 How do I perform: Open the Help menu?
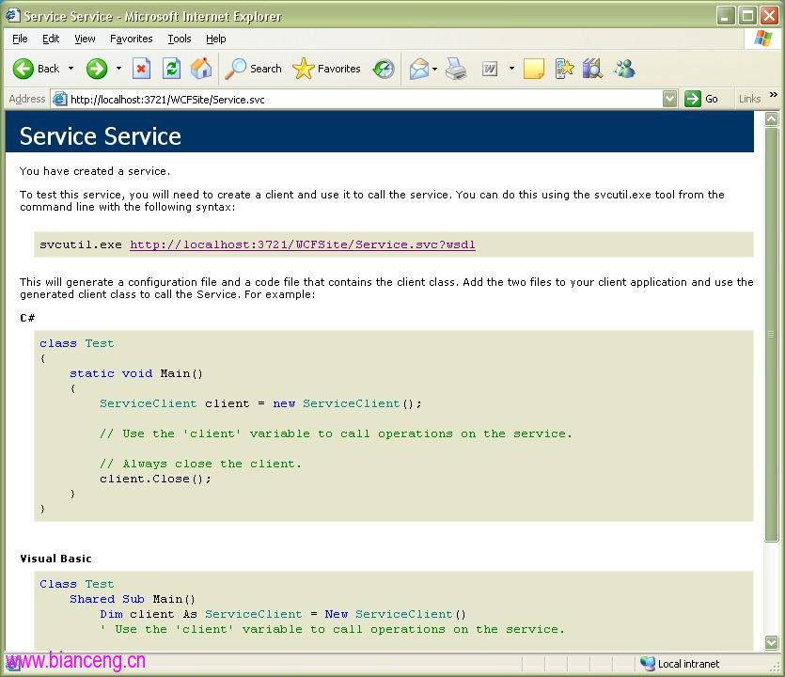(x=216, y=39)
